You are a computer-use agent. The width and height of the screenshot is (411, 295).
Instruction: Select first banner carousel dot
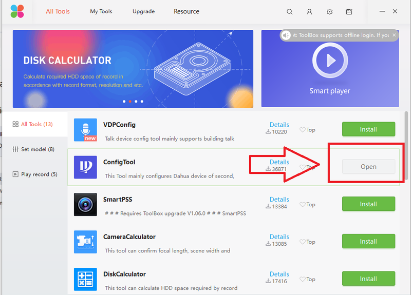pos(124,101)
